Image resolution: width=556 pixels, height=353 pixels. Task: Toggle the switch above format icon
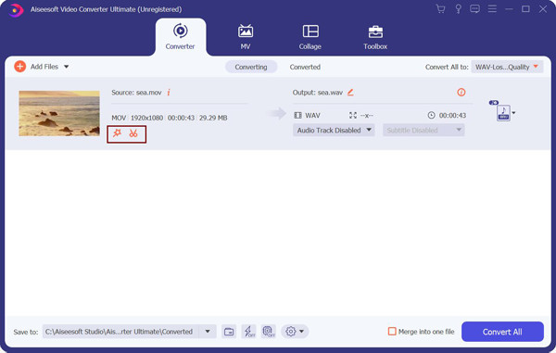click(494, 103)
